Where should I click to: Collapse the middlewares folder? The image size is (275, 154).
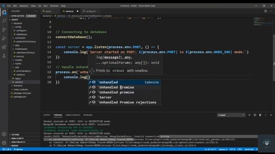24,49
